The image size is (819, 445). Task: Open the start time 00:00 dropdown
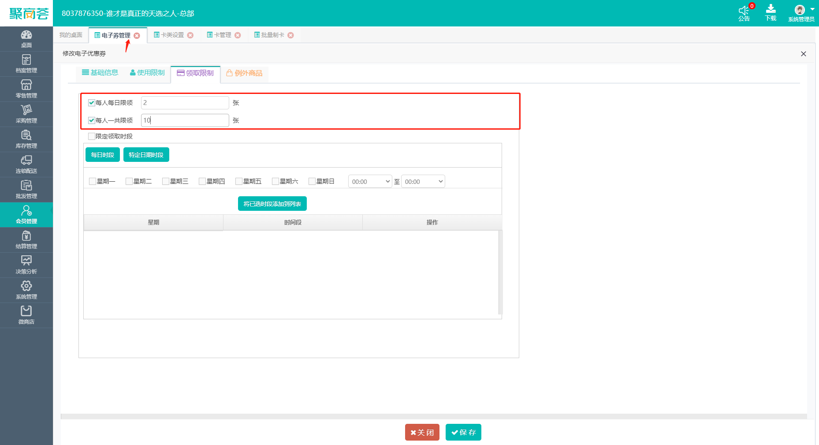pyautogui.click(x=370, y=182)
